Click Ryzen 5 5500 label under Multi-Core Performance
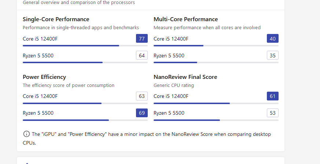This screenshot has width=320, height=164. click(169, 56)
